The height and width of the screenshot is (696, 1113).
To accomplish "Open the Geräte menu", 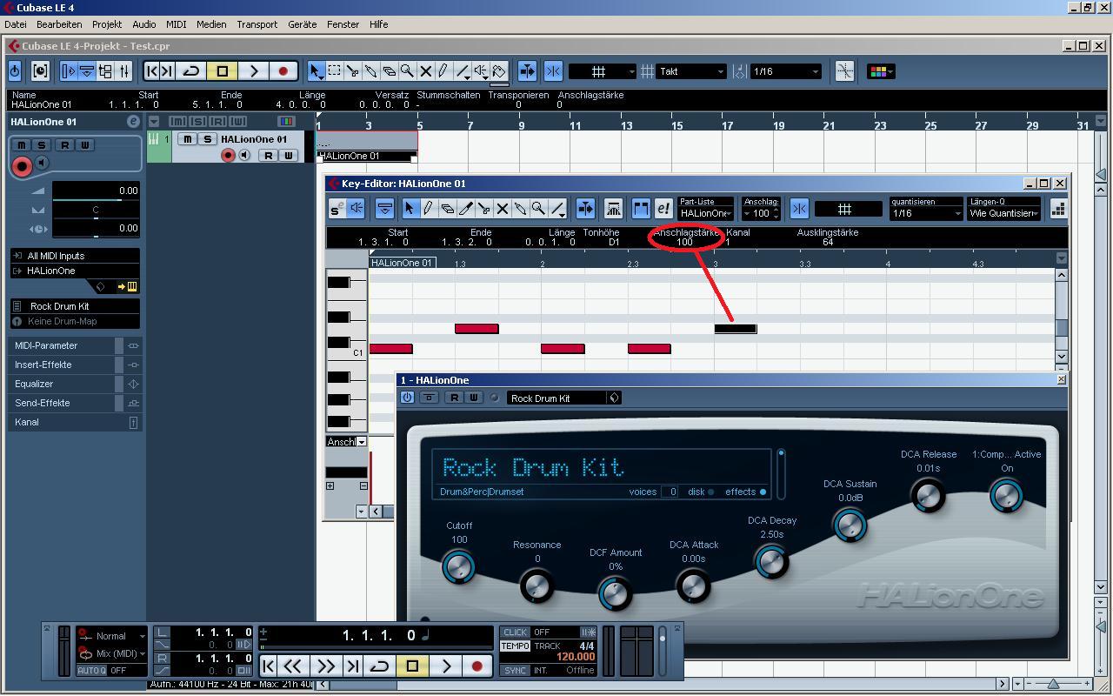I will [x=303, y=24].
